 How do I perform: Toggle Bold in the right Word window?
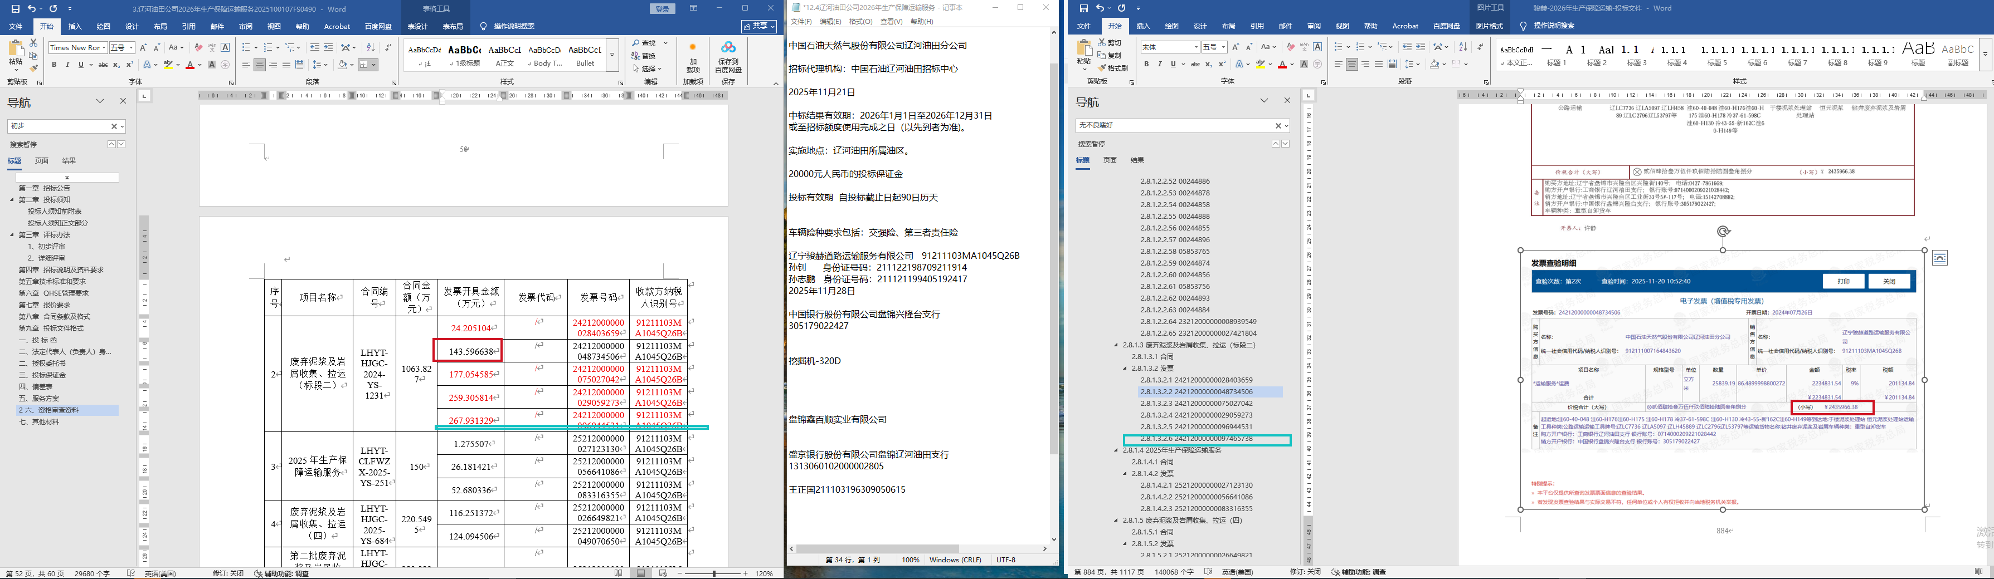[x=1146, y=64]
